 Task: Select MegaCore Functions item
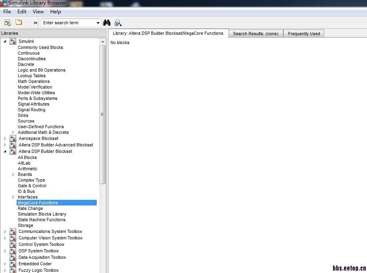(57, 203)
